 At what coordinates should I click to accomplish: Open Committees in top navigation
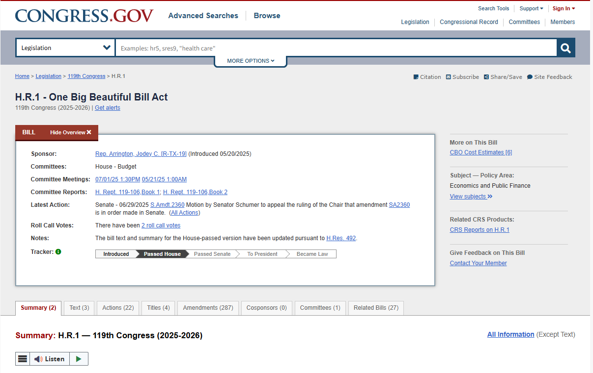pos(524,22)
